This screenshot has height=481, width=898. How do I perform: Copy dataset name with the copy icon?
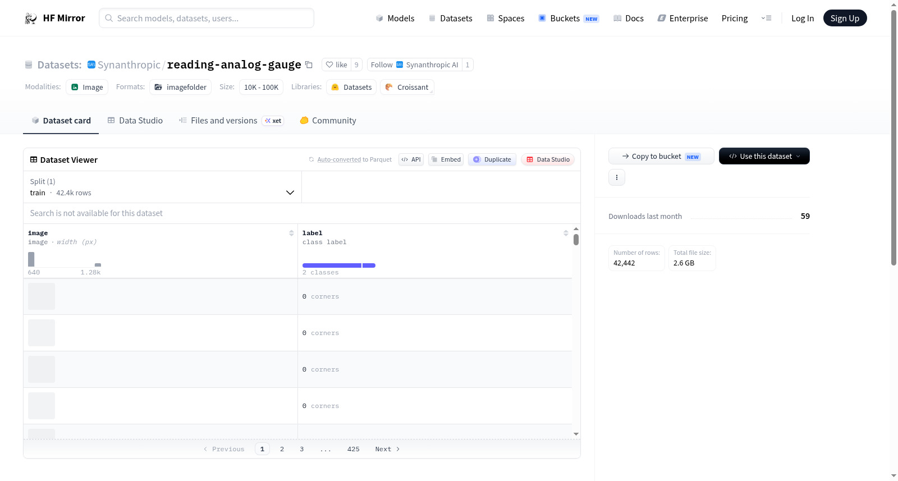coord(309,65)
